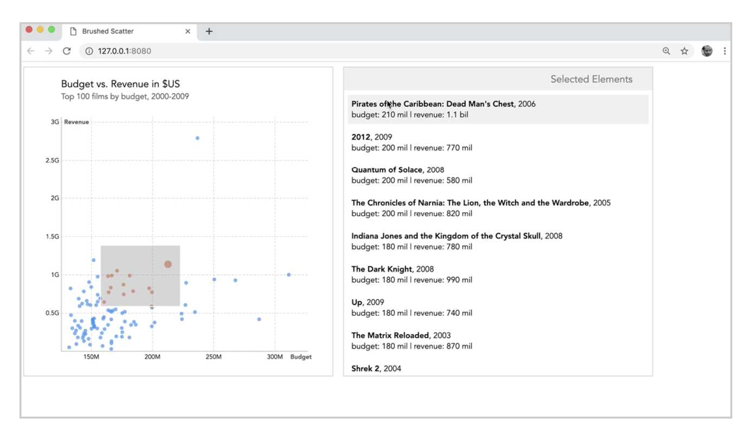Image resolution: width=755 pixels, height=444 pixels.
Task: Select the Brushed Scatter tab
Action: pos(129,31)
